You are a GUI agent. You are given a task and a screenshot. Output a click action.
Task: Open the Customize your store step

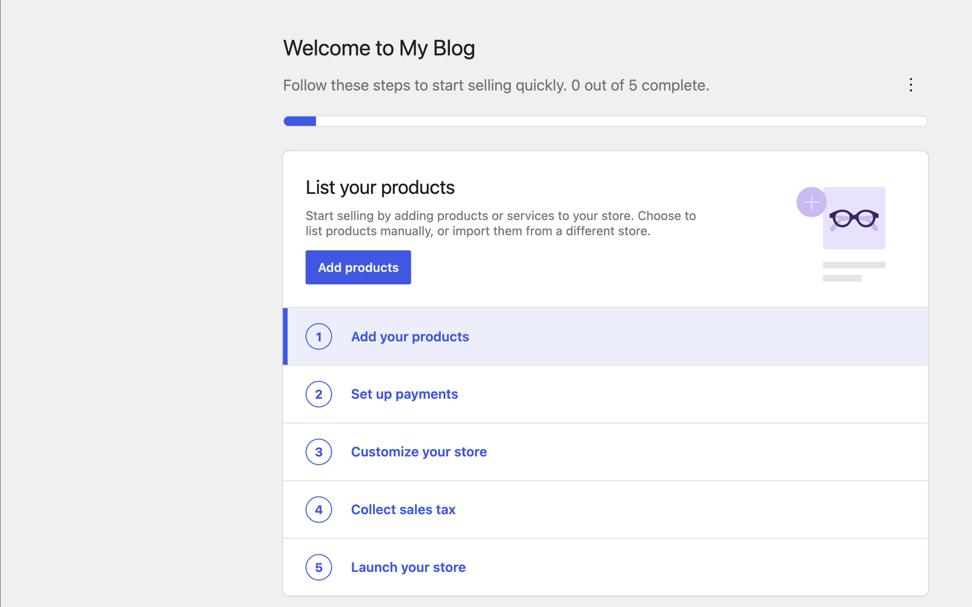606,452
